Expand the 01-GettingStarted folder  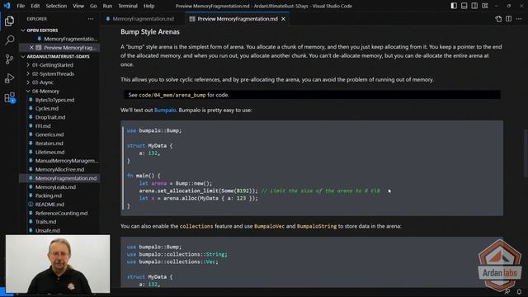click(53, 65)
